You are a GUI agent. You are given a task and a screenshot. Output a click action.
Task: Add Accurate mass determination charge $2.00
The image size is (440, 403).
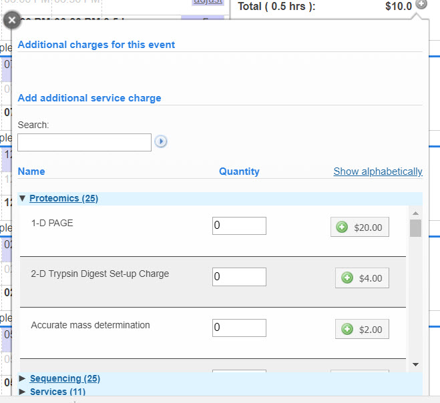click(x=362, y=330)
